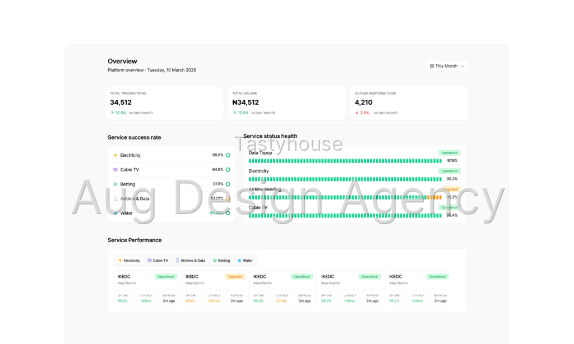Click the ₦34,512 total volume figure
The height and width of the screenshot is (344, 574).
pos(246,103)
